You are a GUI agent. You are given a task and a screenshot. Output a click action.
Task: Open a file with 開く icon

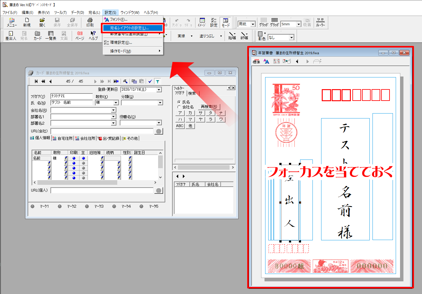coord(42,22)
